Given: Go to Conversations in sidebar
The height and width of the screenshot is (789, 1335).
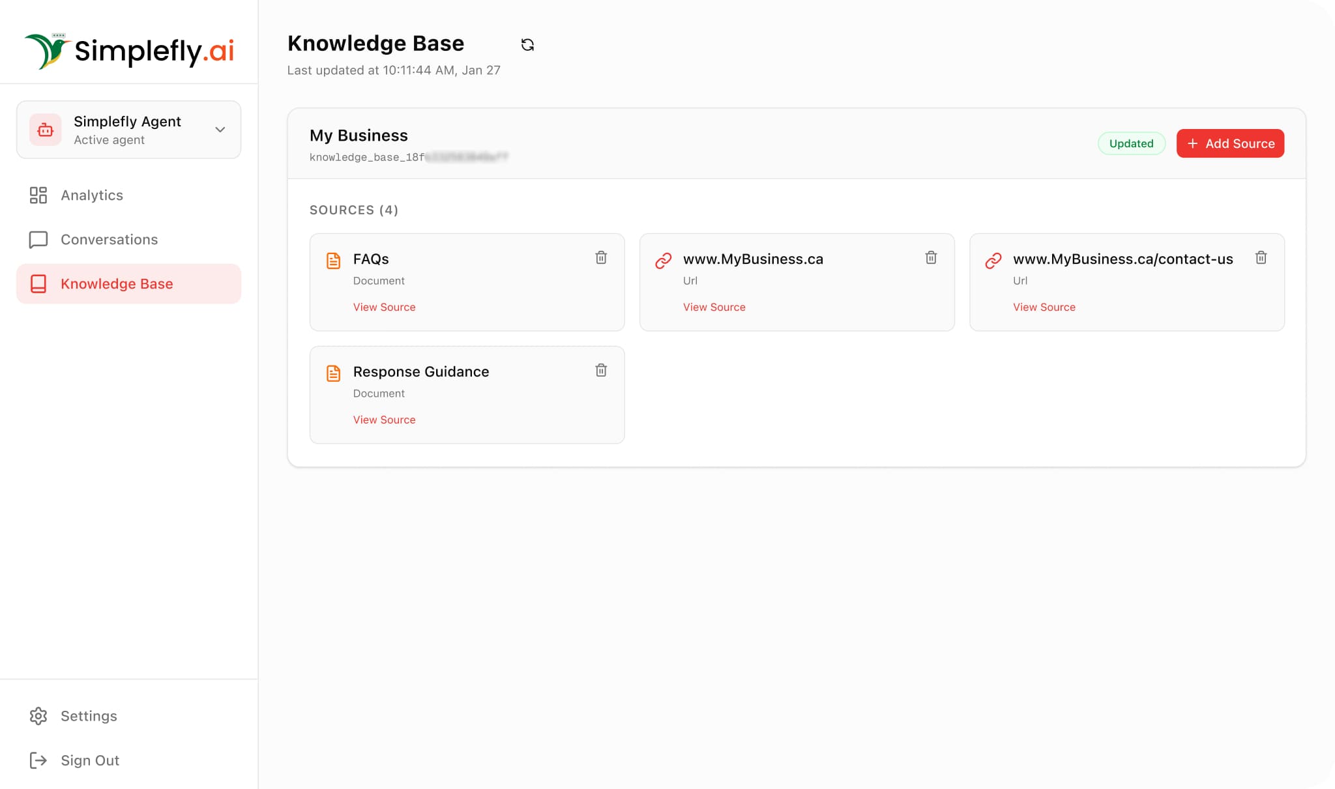Looking at the screenshot, I should tap(109, 240).
